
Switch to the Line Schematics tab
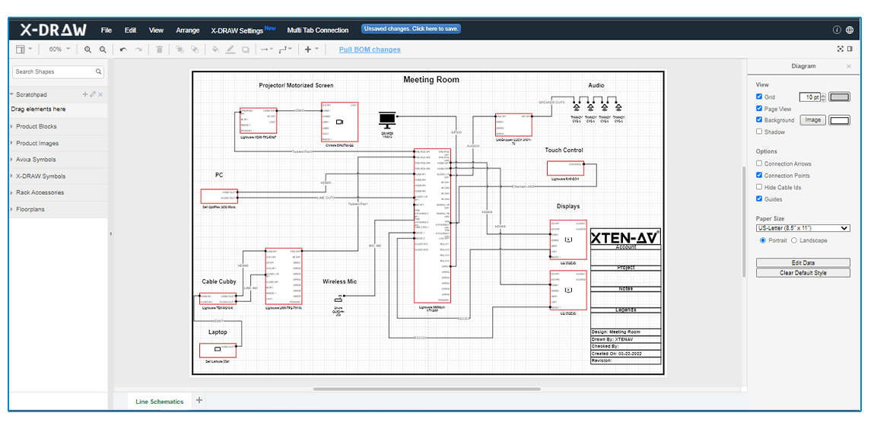pyautogui.click(x=158, y=401)
